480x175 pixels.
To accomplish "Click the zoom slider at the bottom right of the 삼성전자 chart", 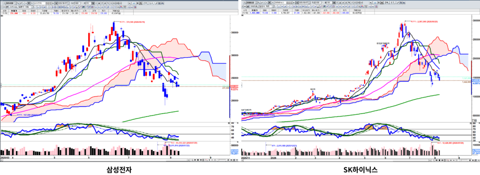I will tap(222, 160).
